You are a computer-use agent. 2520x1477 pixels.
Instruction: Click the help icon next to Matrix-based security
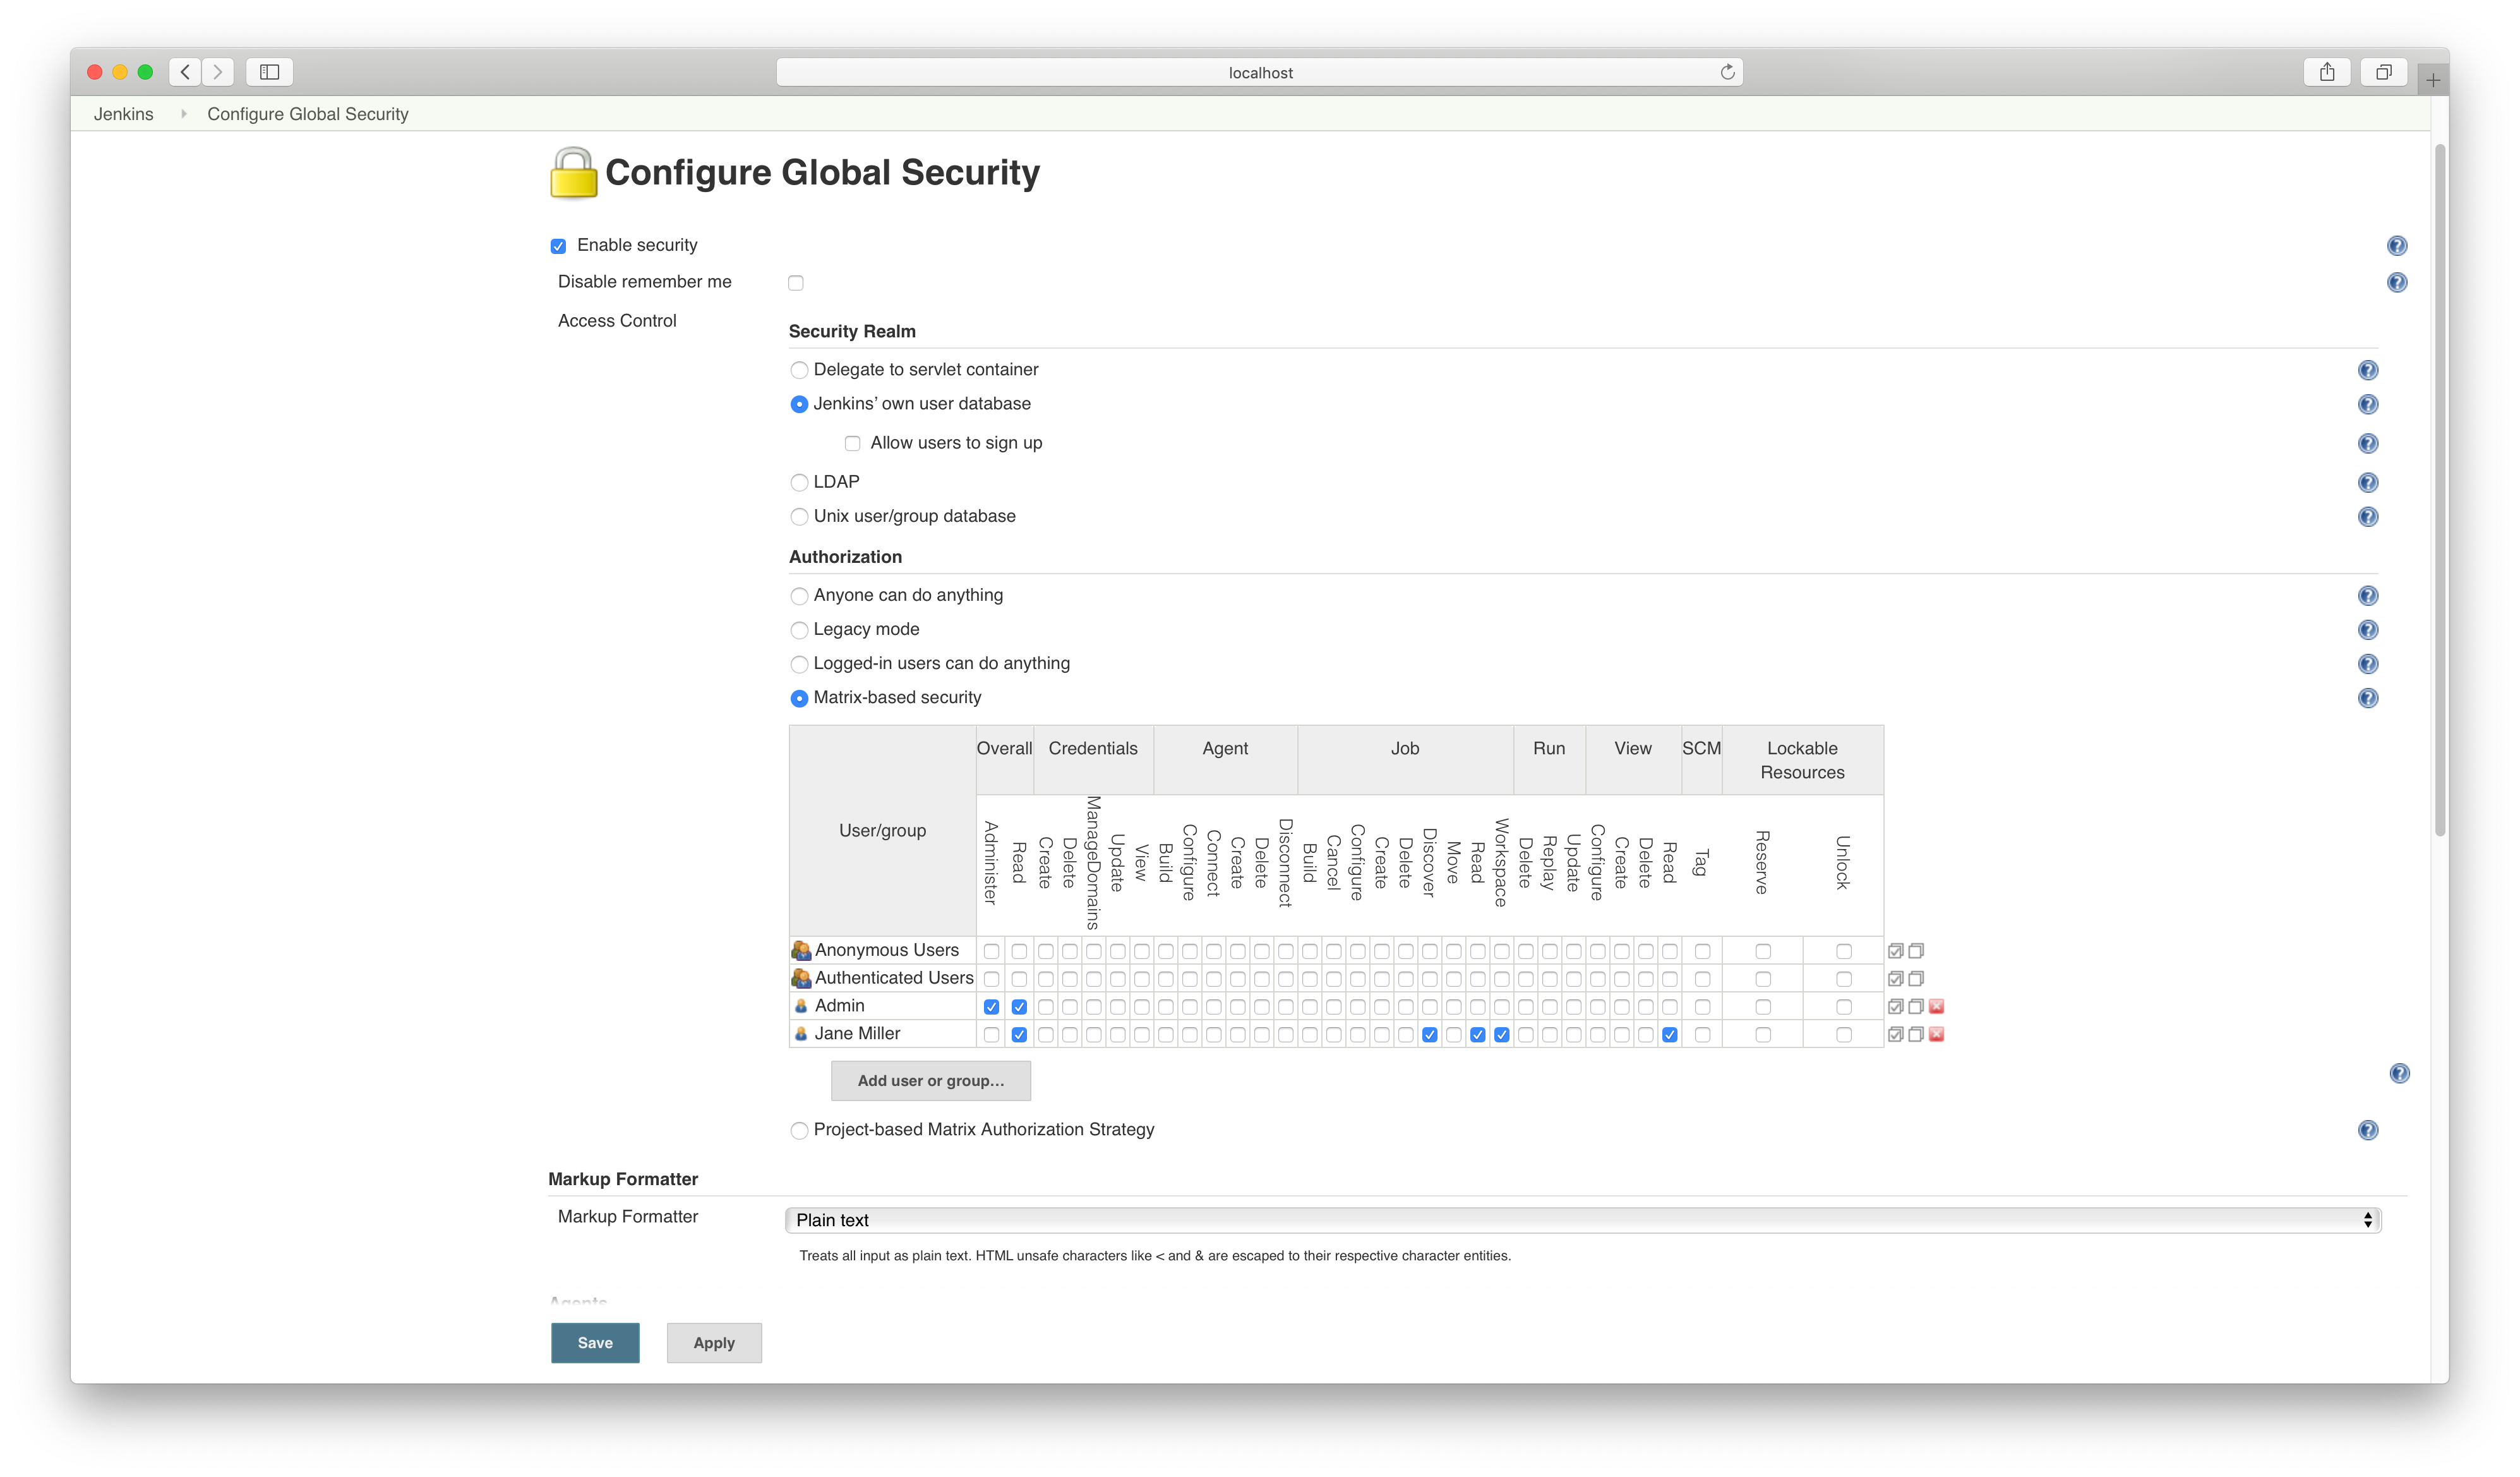pyautogui.click(x=2367, y=698)
